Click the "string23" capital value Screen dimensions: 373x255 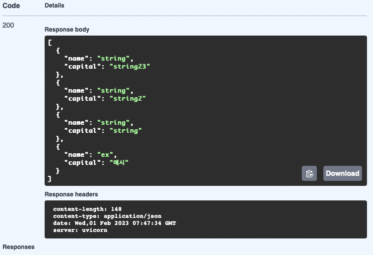130,67
